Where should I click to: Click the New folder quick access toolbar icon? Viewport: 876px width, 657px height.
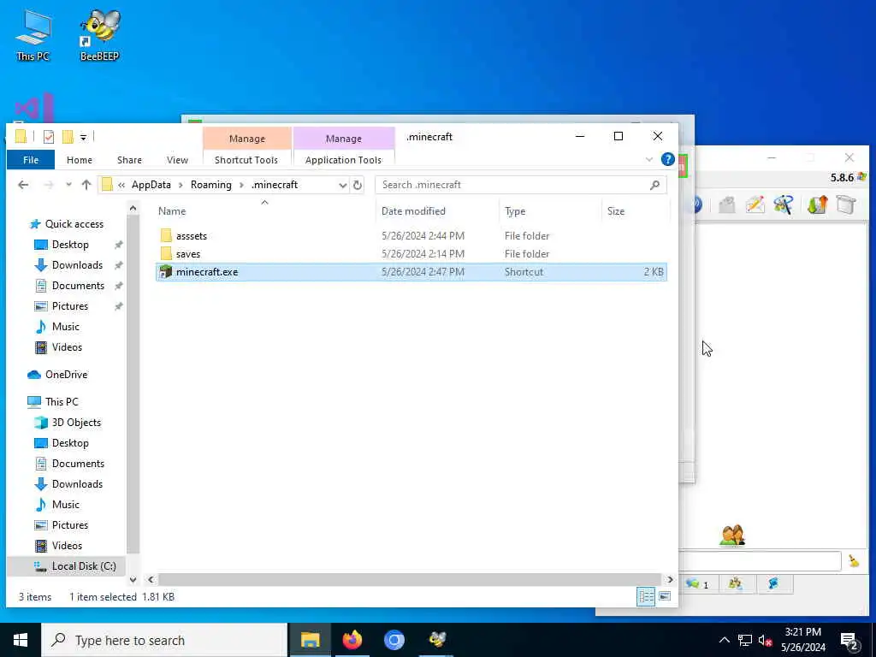(x=68, y=136)
